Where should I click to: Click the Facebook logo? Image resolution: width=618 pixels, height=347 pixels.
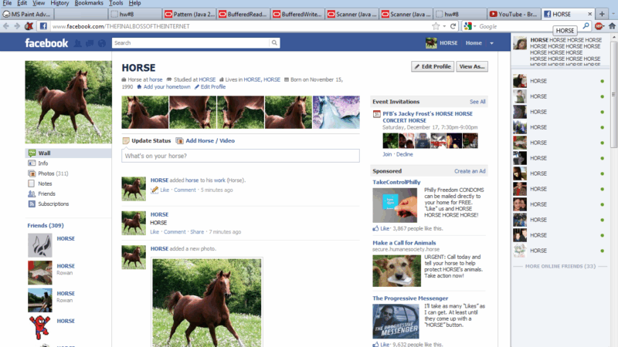coord(46,43)
